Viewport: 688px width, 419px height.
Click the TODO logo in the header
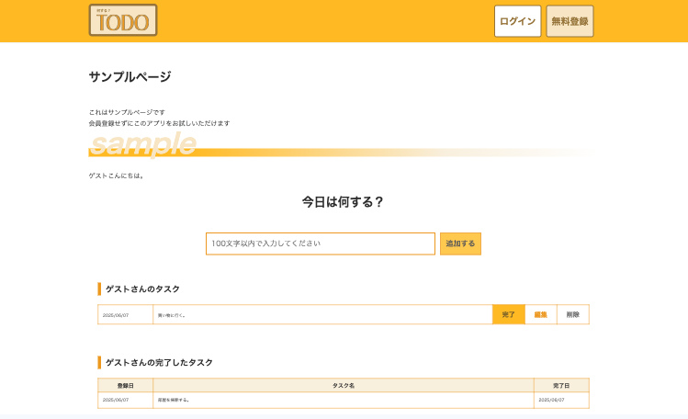tap(123, 20)
